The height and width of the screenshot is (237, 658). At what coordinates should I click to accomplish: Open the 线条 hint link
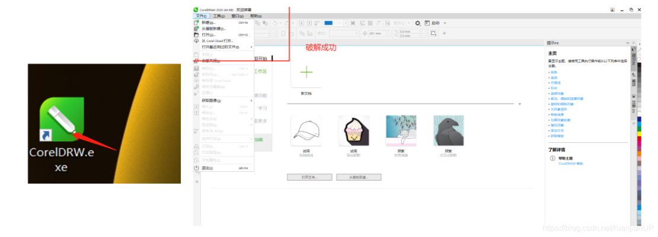[554, 72]
